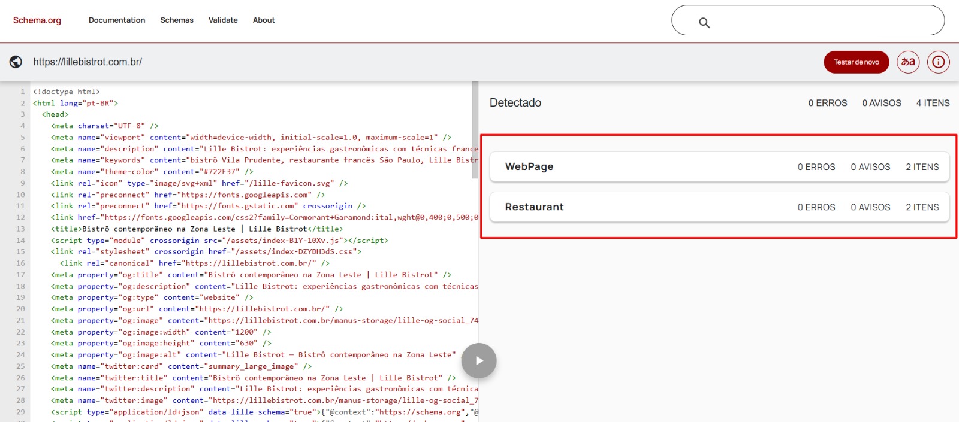Open the Documentation menu item
Viewport: 959px width, 422px height.
coord(117,20)
